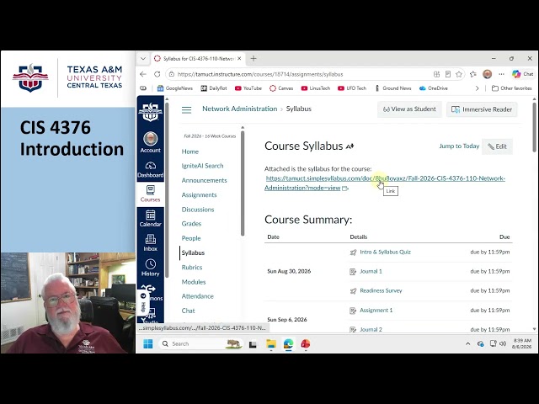Open Copilot Chat button
539x404 pixels.
tap(522, 74)
